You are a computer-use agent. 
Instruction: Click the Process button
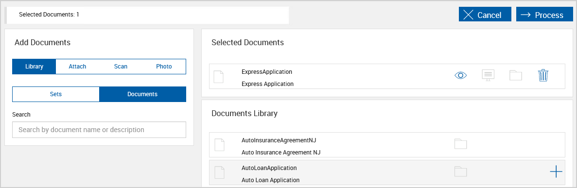544,15
